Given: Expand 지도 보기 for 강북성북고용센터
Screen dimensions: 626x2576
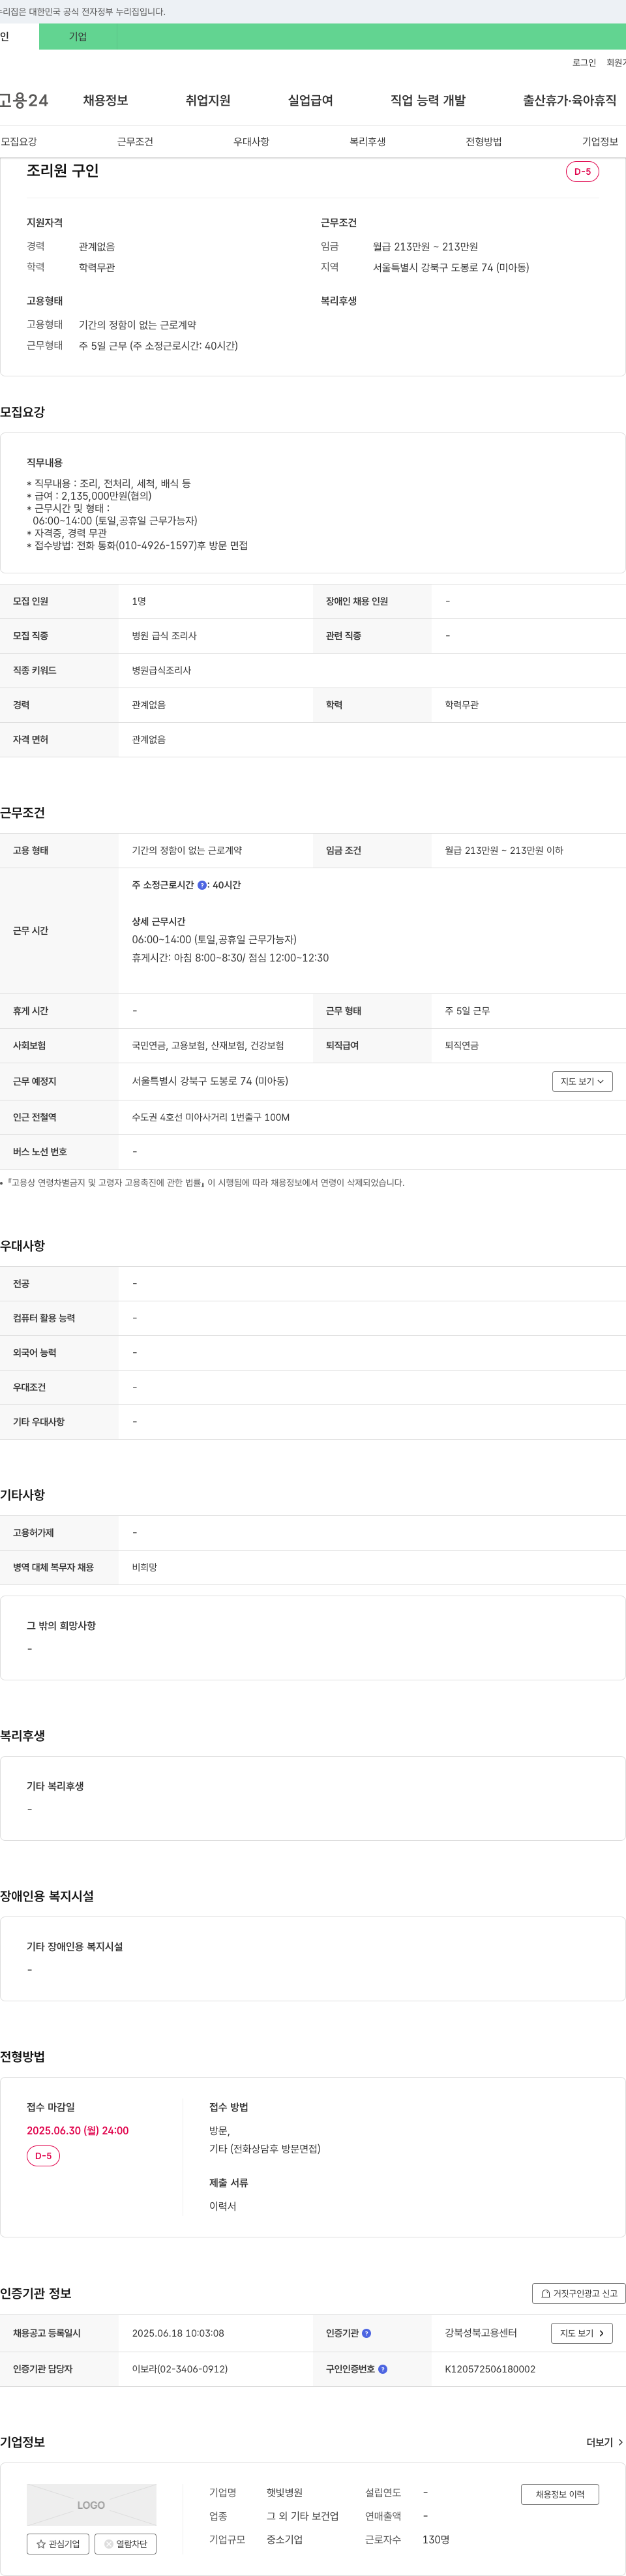Looking at the screenshot, I should pos(581,2333).
